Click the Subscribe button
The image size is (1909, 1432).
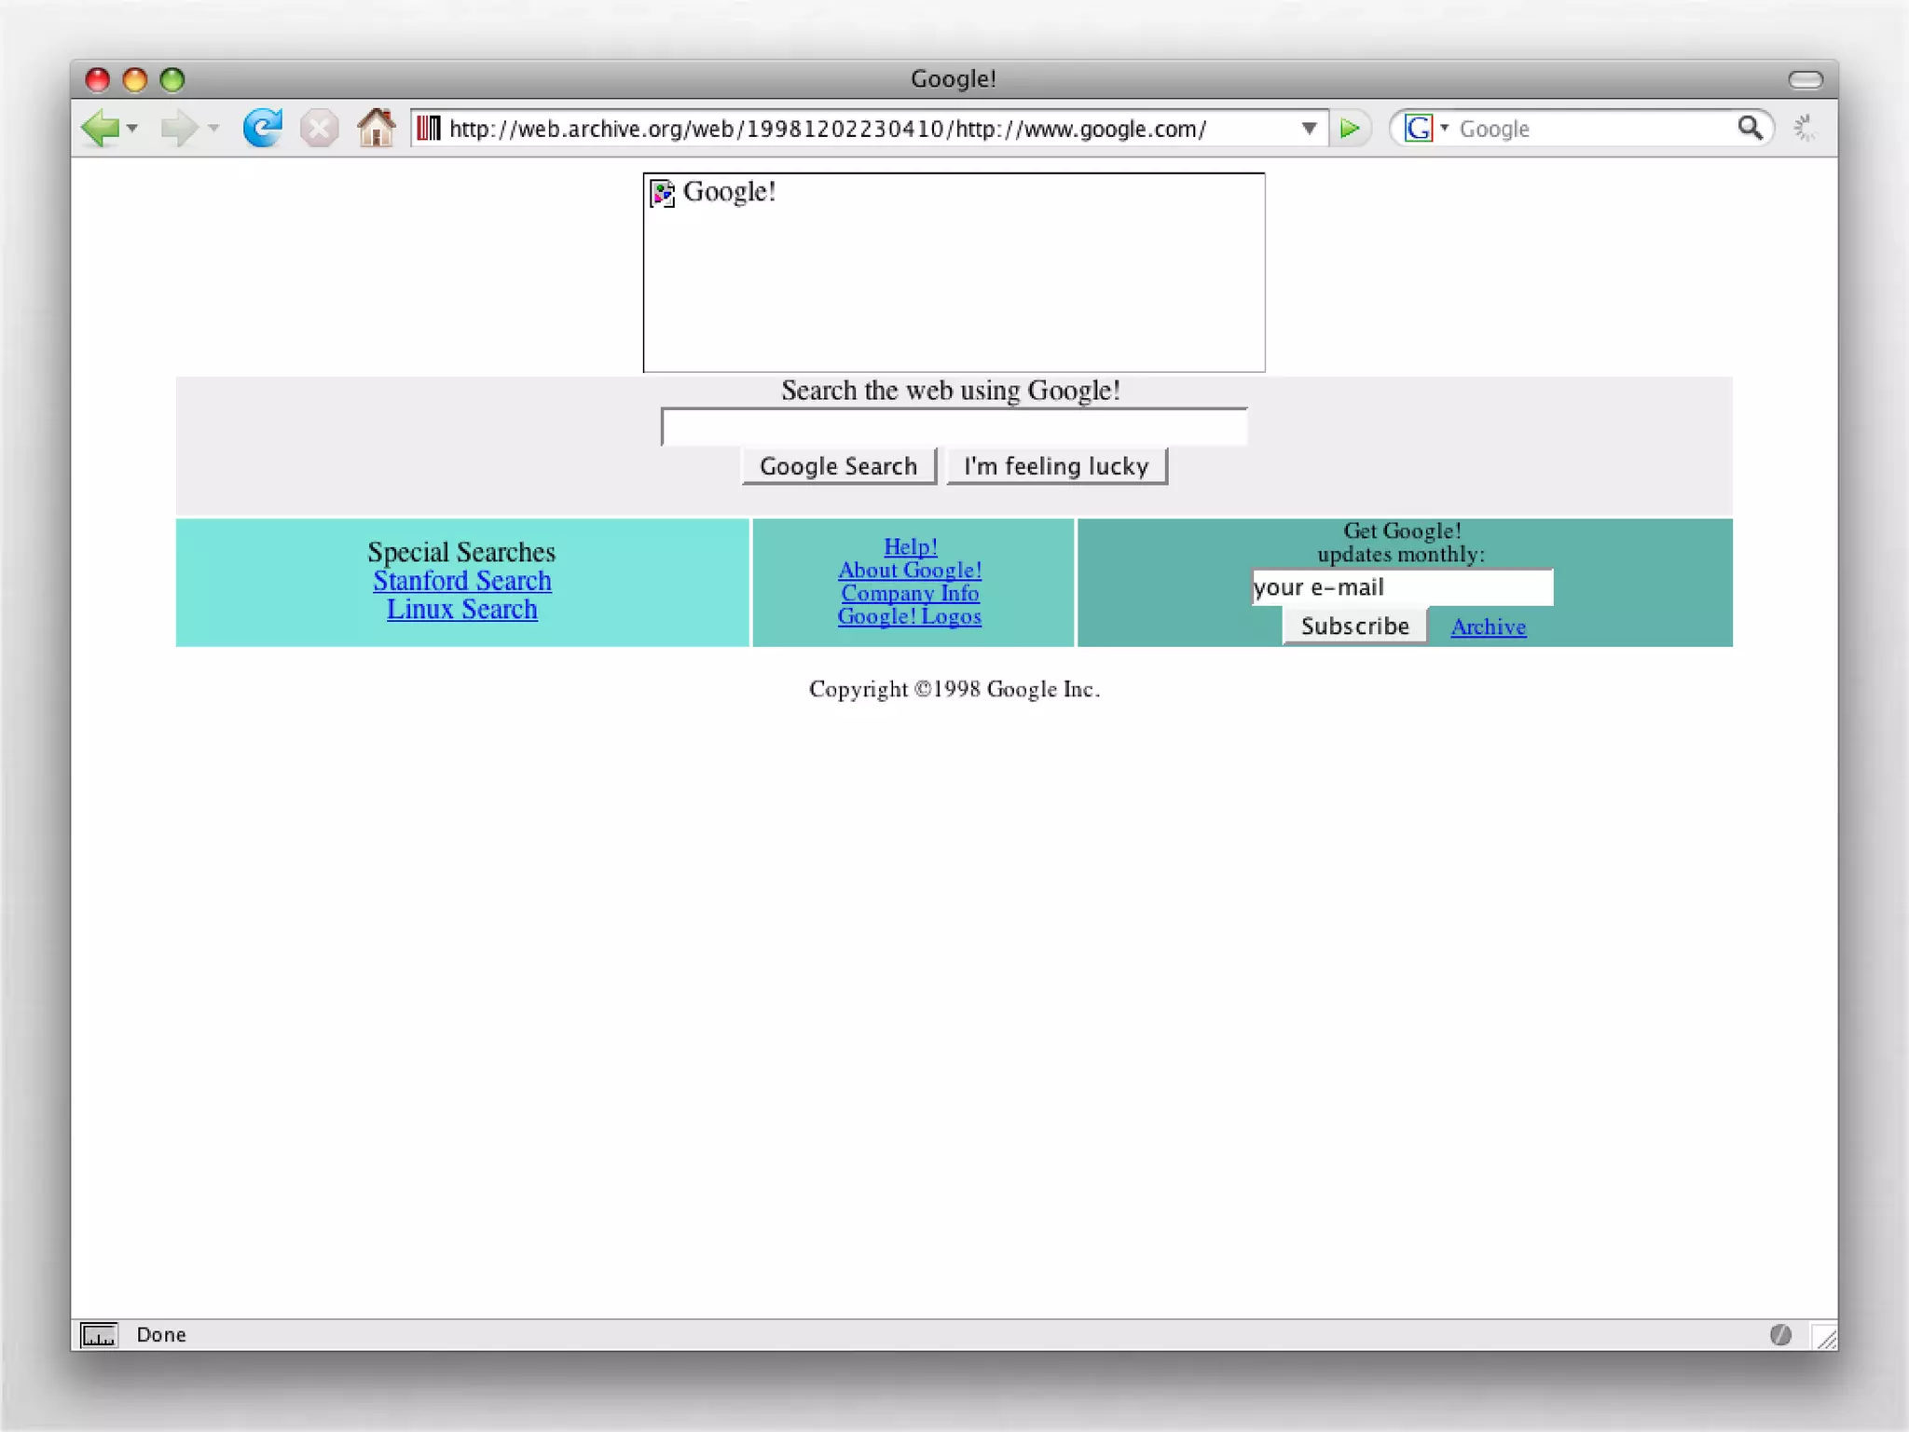[1353, 626]
